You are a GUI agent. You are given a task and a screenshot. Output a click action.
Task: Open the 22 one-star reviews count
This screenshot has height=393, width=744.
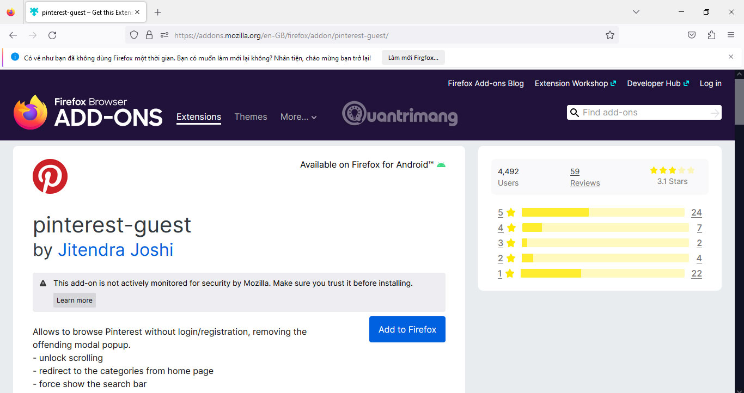coord(697,273)
